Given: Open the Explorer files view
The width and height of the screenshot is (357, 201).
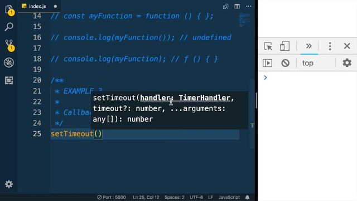Looking at the screenshot, I should tap(9, 9).
